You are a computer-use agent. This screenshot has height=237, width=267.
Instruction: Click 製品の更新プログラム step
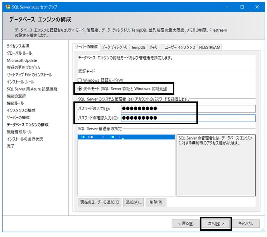point(24,67)
